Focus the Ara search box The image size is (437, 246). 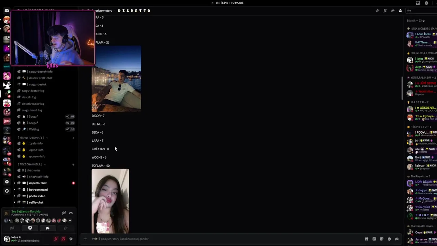click(x=421, y=11)
